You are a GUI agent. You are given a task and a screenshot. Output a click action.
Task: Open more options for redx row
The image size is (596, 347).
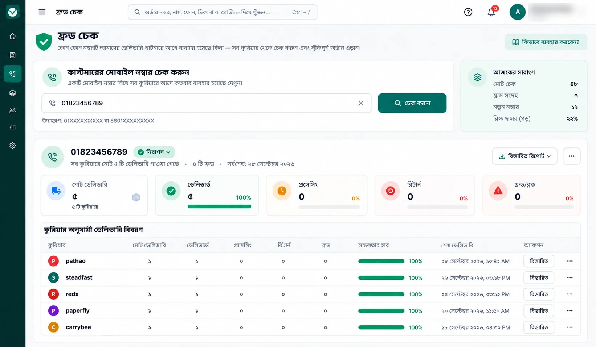point(570,294)
